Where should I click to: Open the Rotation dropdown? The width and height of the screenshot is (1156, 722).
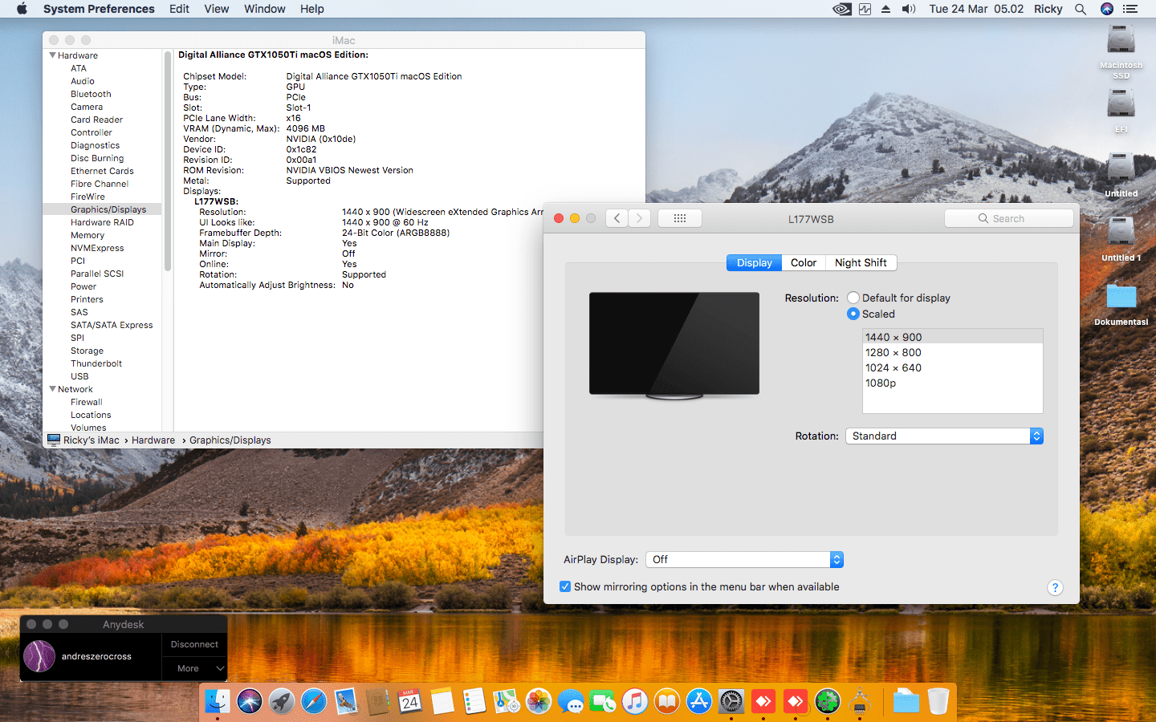944,436
